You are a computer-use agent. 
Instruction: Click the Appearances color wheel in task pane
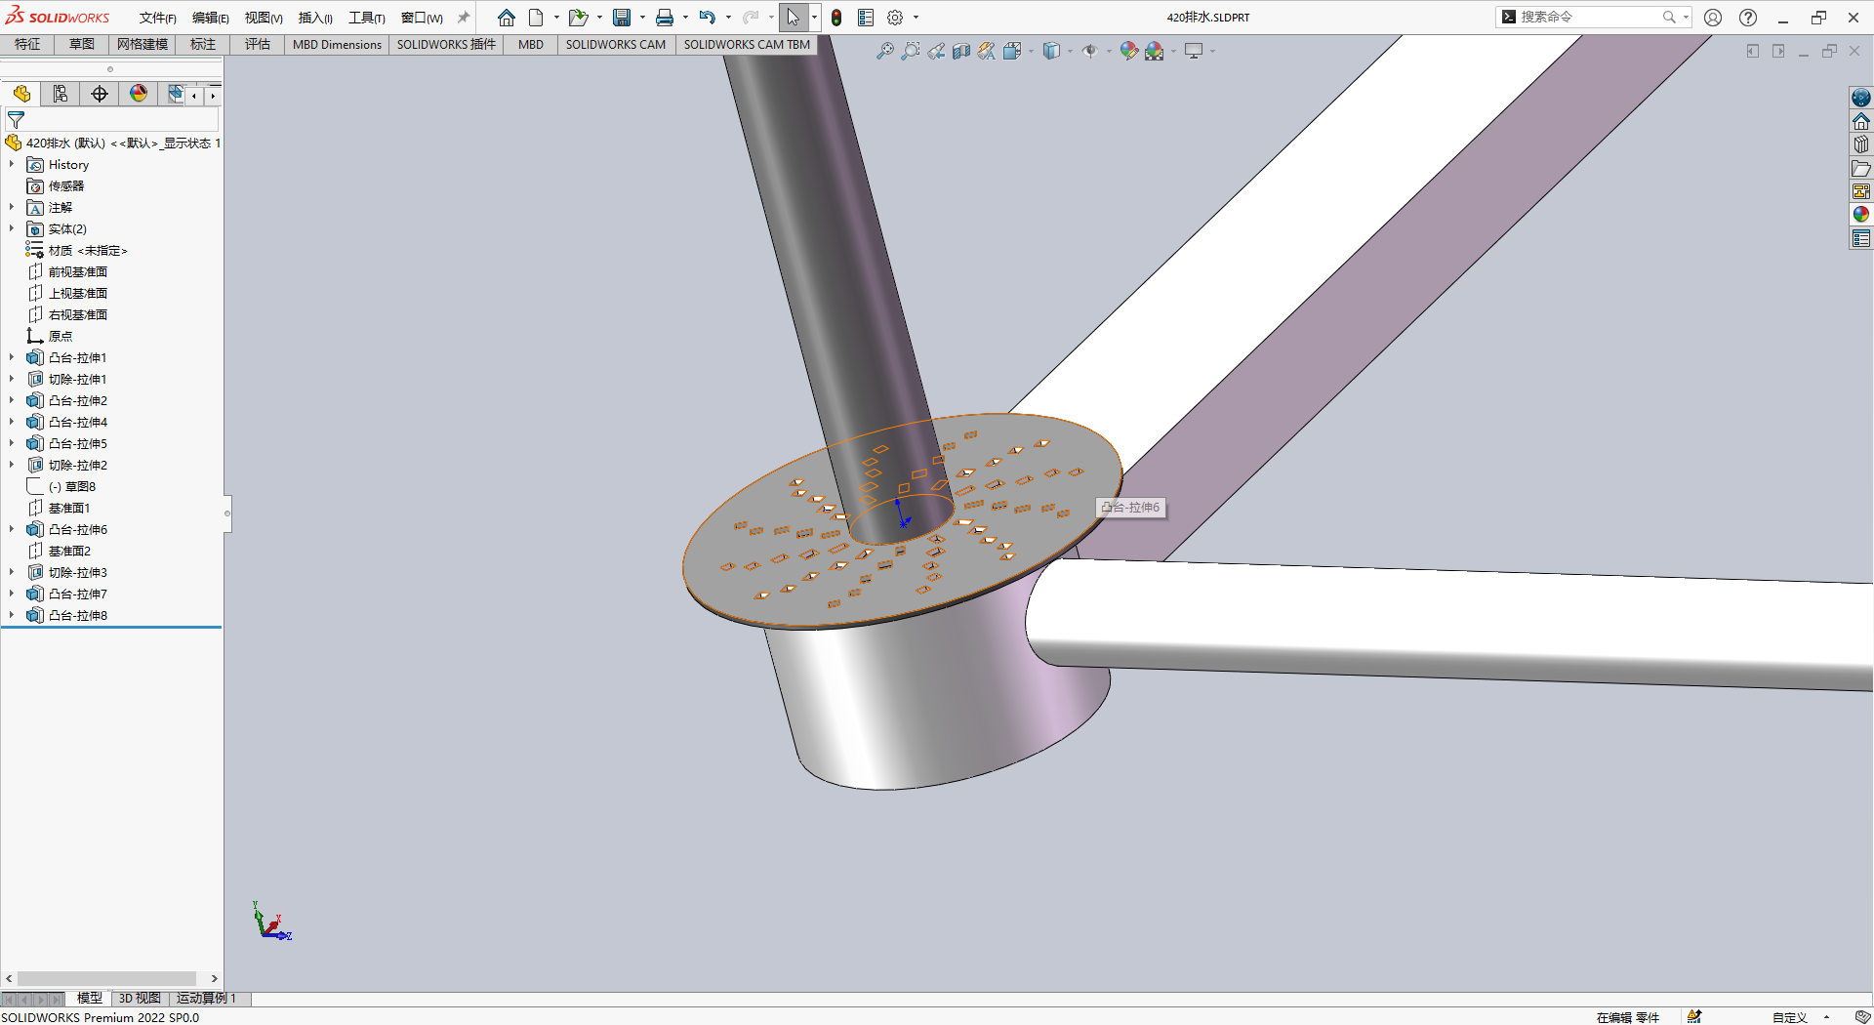tap(1861, 215)
